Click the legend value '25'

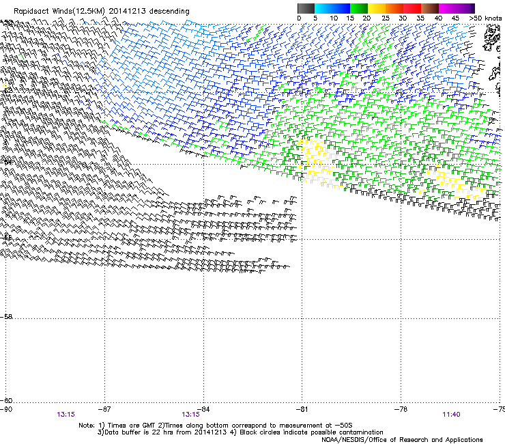(386, 18)
